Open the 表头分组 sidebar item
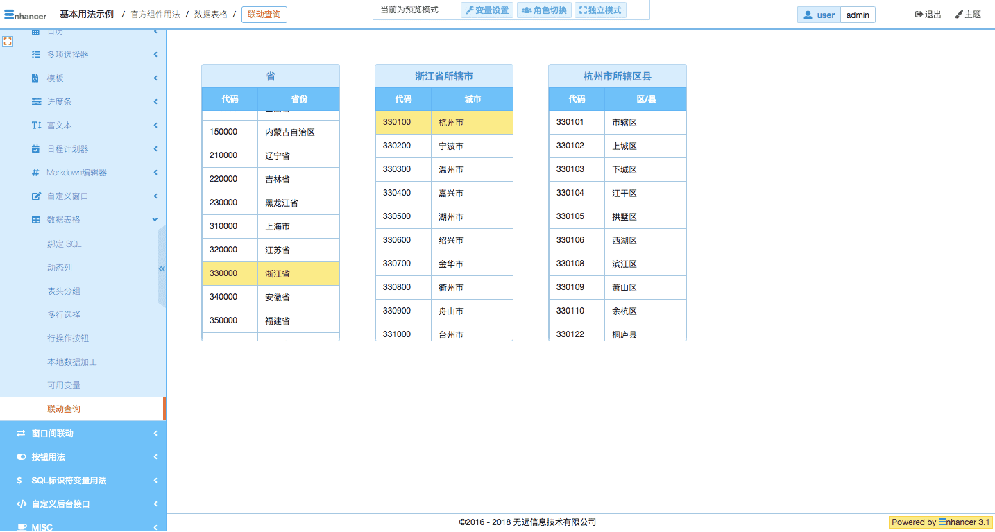995x532 pixels. pyautogui.click(x=64, y=291)
